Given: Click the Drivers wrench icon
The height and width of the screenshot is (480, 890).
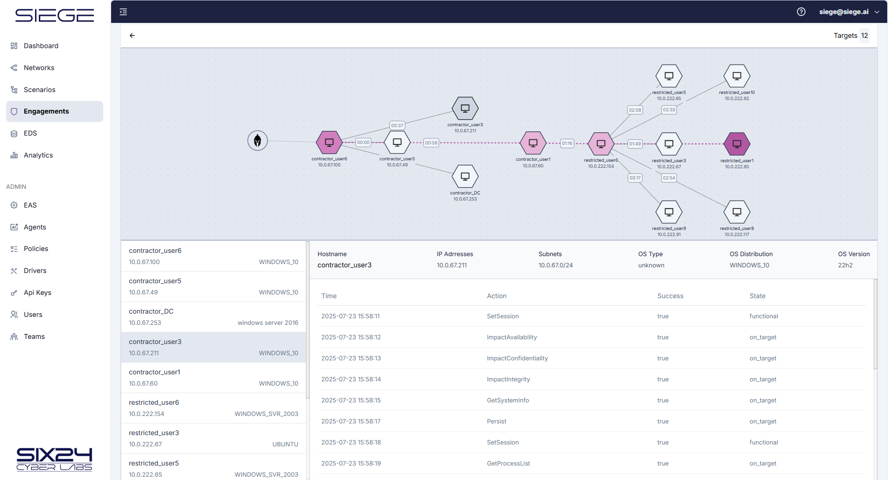Looking at the screenshot, I should [x=14, y=270].
